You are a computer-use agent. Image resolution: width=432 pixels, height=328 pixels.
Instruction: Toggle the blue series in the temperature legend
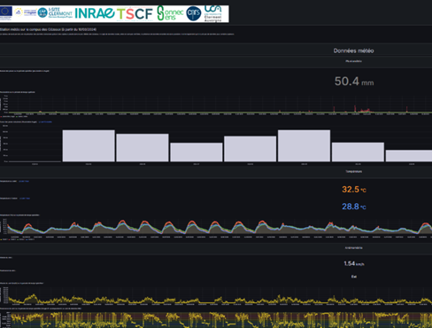click(x=30, y=239)
